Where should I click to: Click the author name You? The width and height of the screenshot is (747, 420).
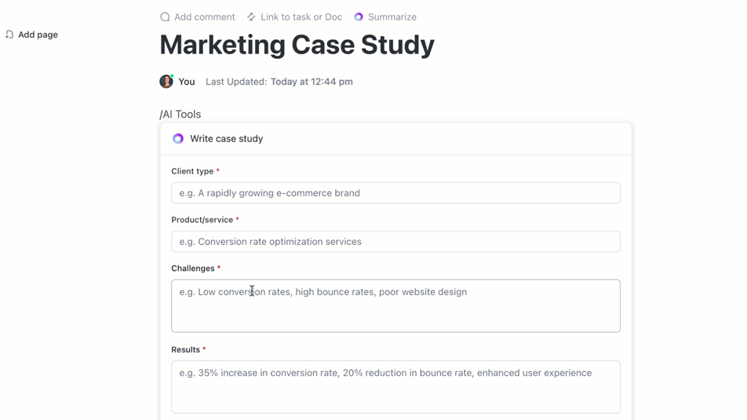point(187,82)
